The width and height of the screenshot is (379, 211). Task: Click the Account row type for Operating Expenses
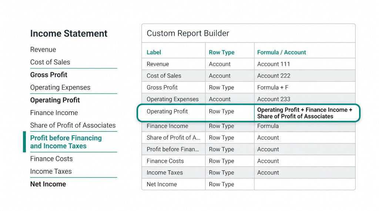pos(230,99)
